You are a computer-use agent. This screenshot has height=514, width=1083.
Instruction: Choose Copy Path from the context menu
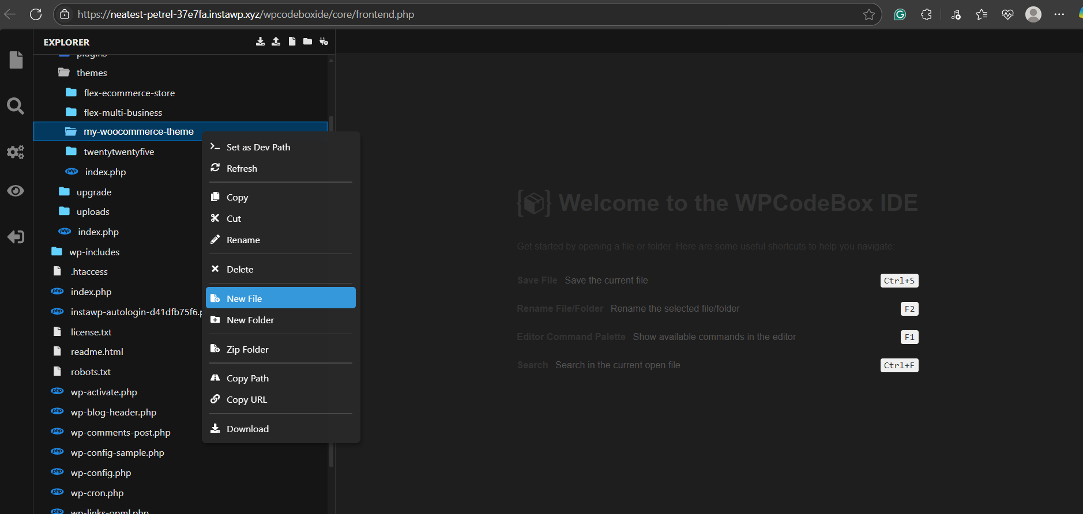[280, 378]
